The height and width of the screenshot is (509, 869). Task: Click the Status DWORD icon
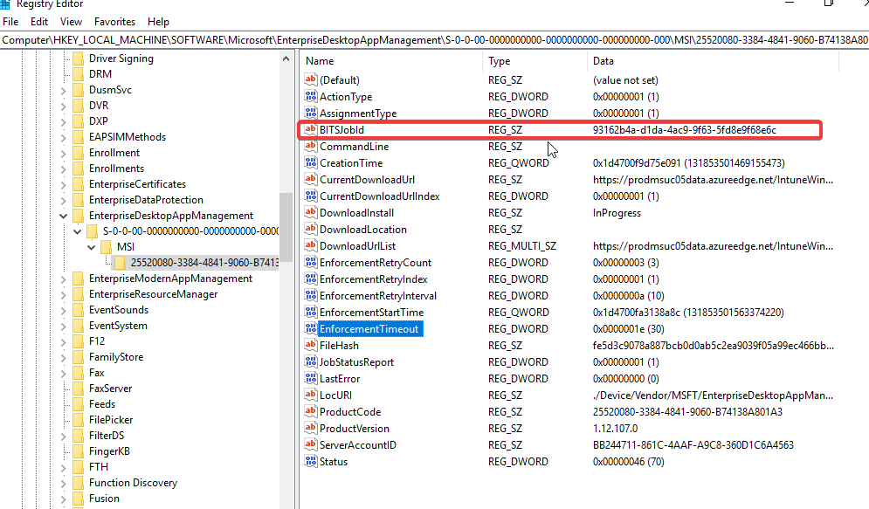coord(310,462)
